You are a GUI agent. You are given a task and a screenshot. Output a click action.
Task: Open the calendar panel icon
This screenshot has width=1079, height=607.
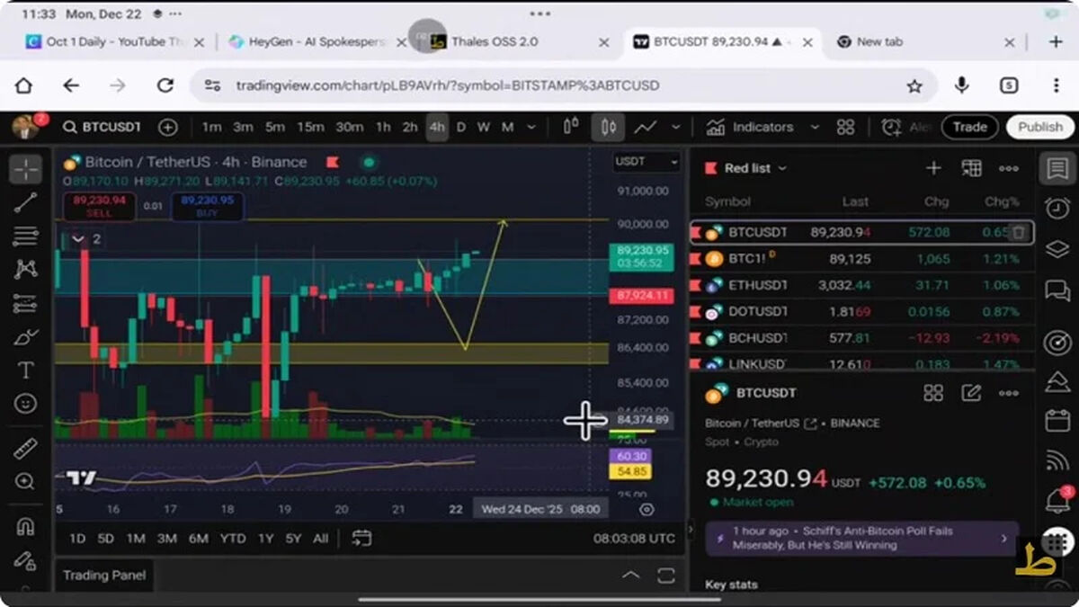click(x=1057, y=421)
